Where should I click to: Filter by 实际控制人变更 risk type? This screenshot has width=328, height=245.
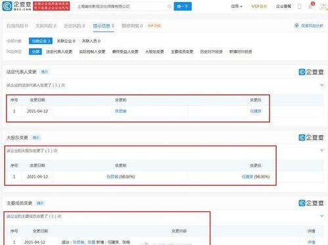pos(92,51)
